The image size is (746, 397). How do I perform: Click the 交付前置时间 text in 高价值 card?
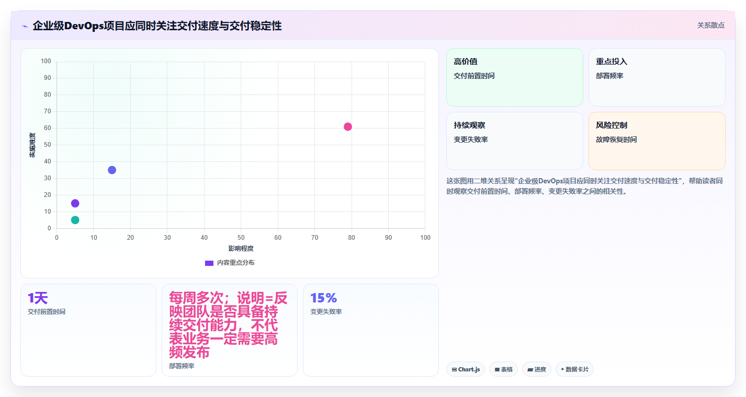tap(474, 76)
